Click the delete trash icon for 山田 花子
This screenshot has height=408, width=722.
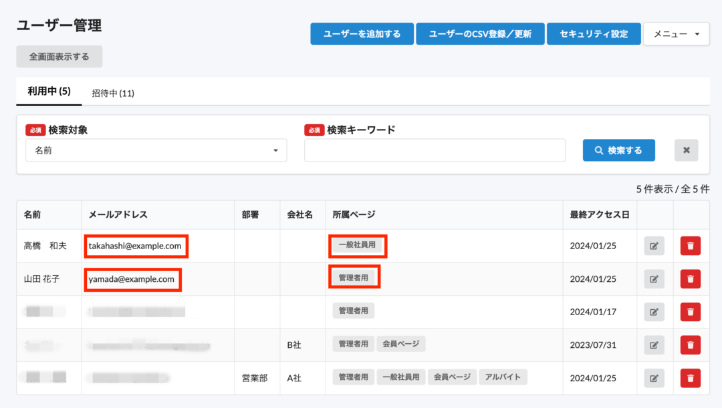pyautogui.click(x=690, y=278)
